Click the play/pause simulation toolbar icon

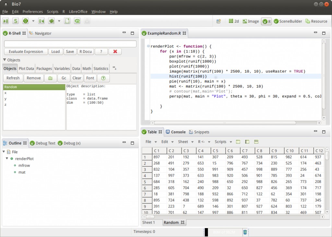click(6, 21)
